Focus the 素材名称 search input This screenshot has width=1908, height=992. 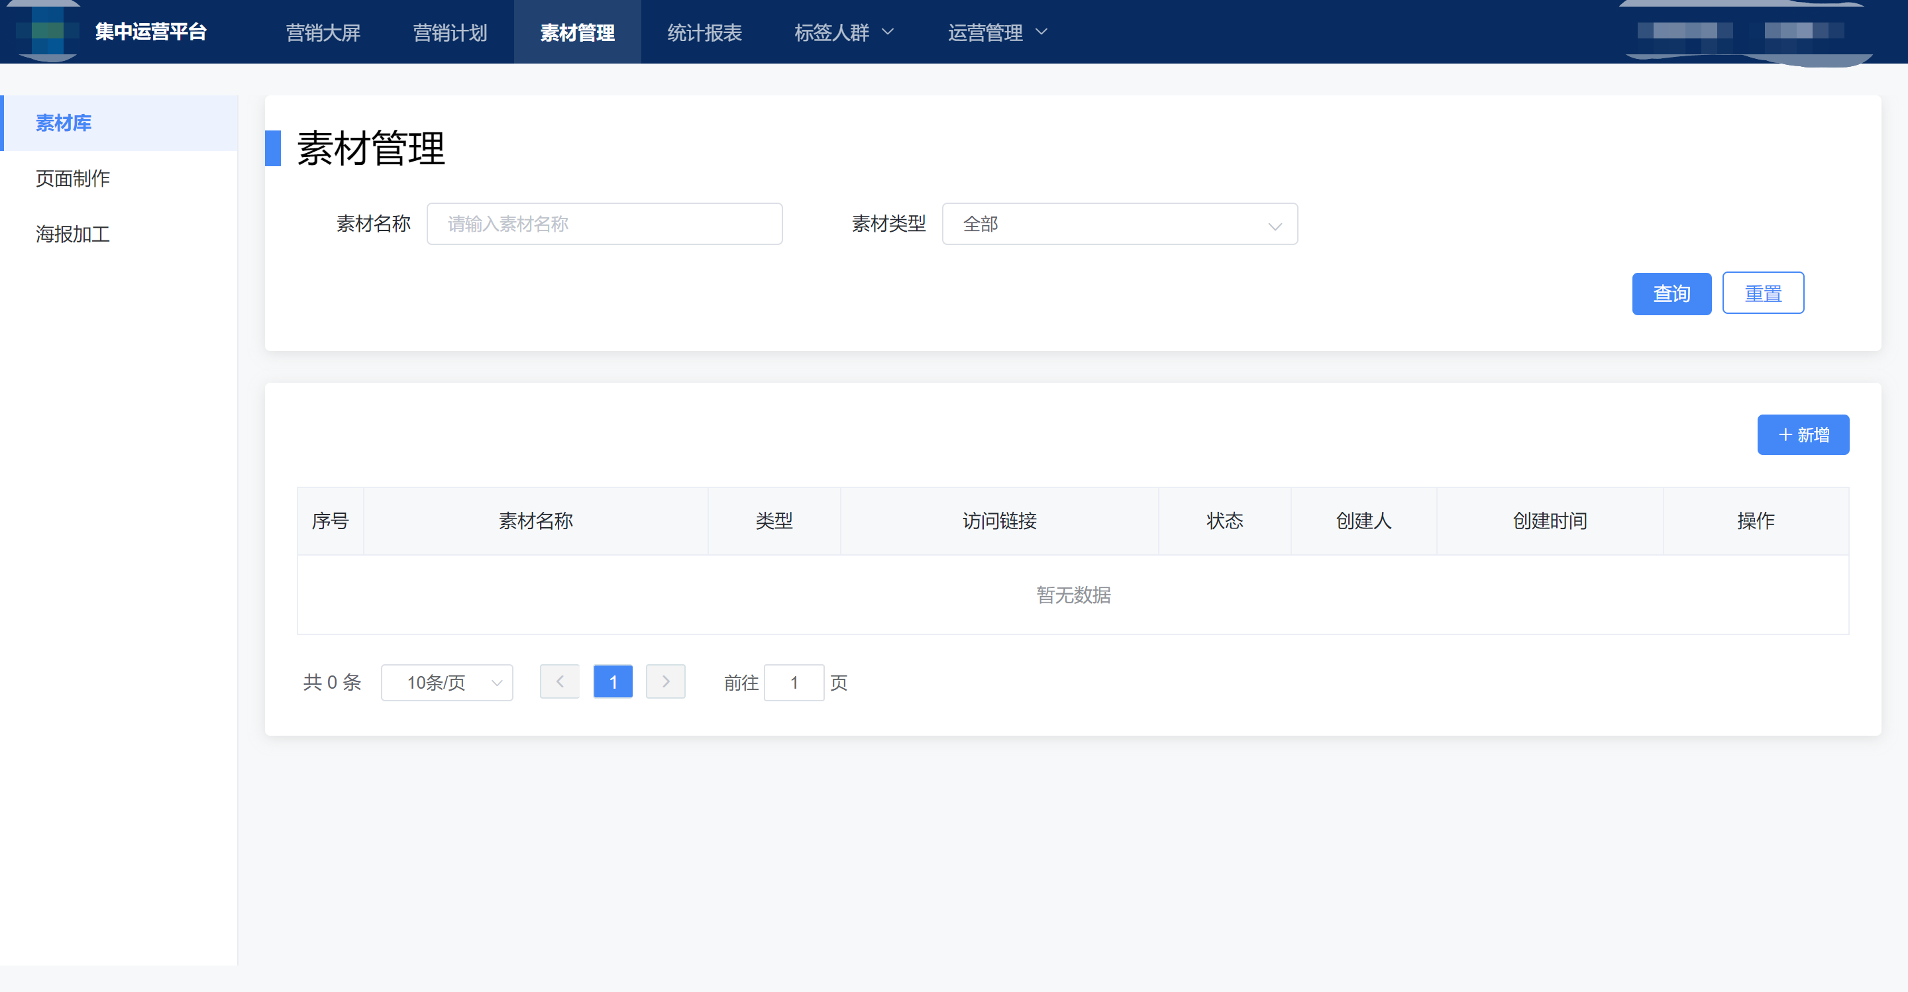[x=604, y=224]
